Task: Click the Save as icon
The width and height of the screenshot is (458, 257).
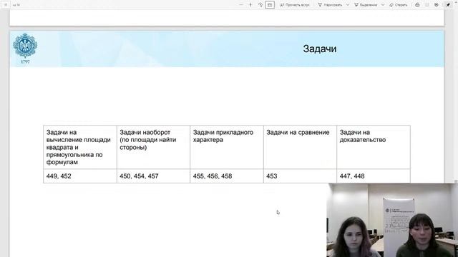Action: (437, 5)
